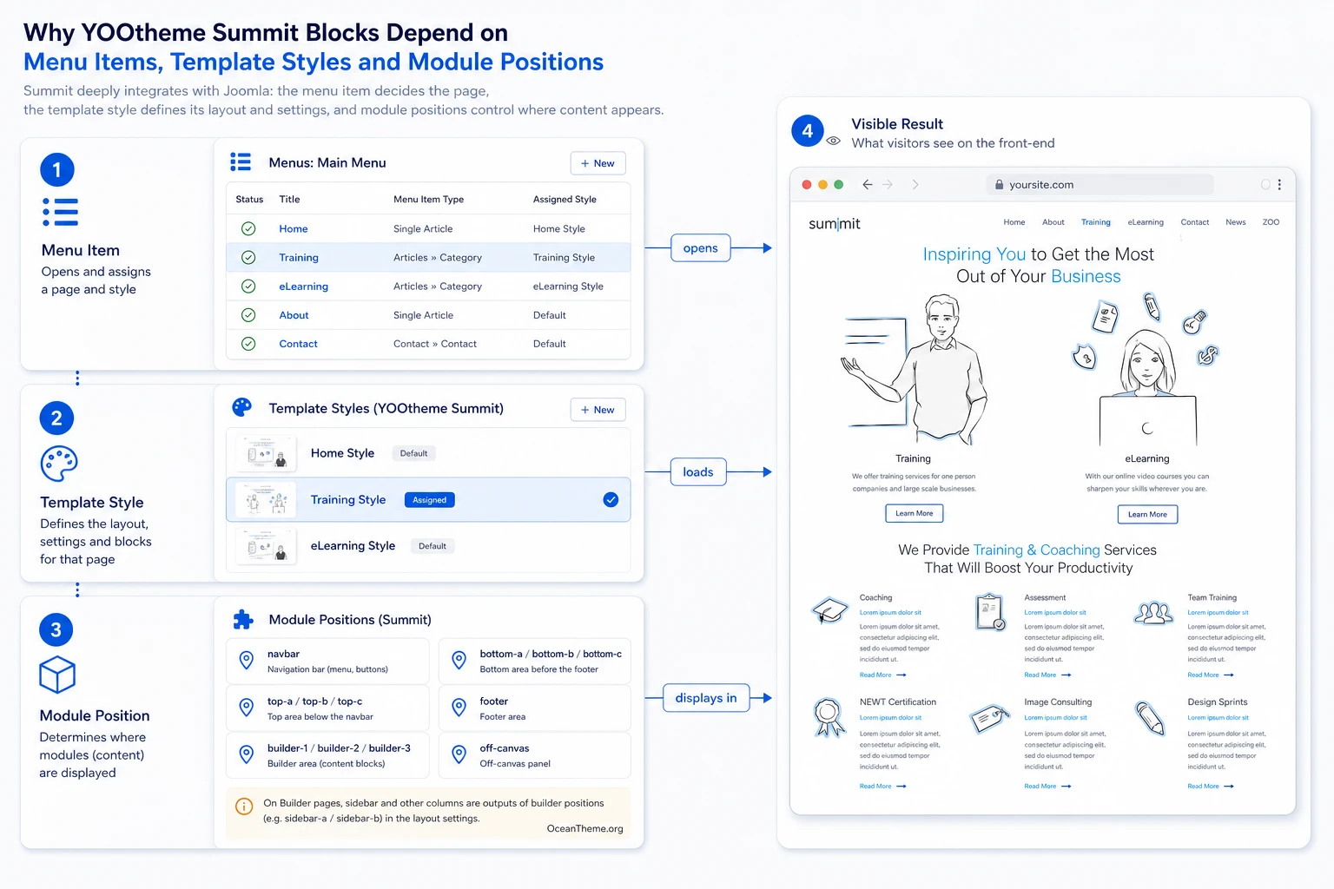
Task: Open the eLearning menu item title link
Action: pyautogui.click(x=303, y=286)
